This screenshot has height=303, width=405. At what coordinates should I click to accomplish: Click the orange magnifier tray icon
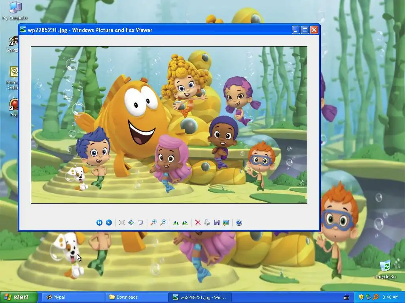click(x=376, y=297)
